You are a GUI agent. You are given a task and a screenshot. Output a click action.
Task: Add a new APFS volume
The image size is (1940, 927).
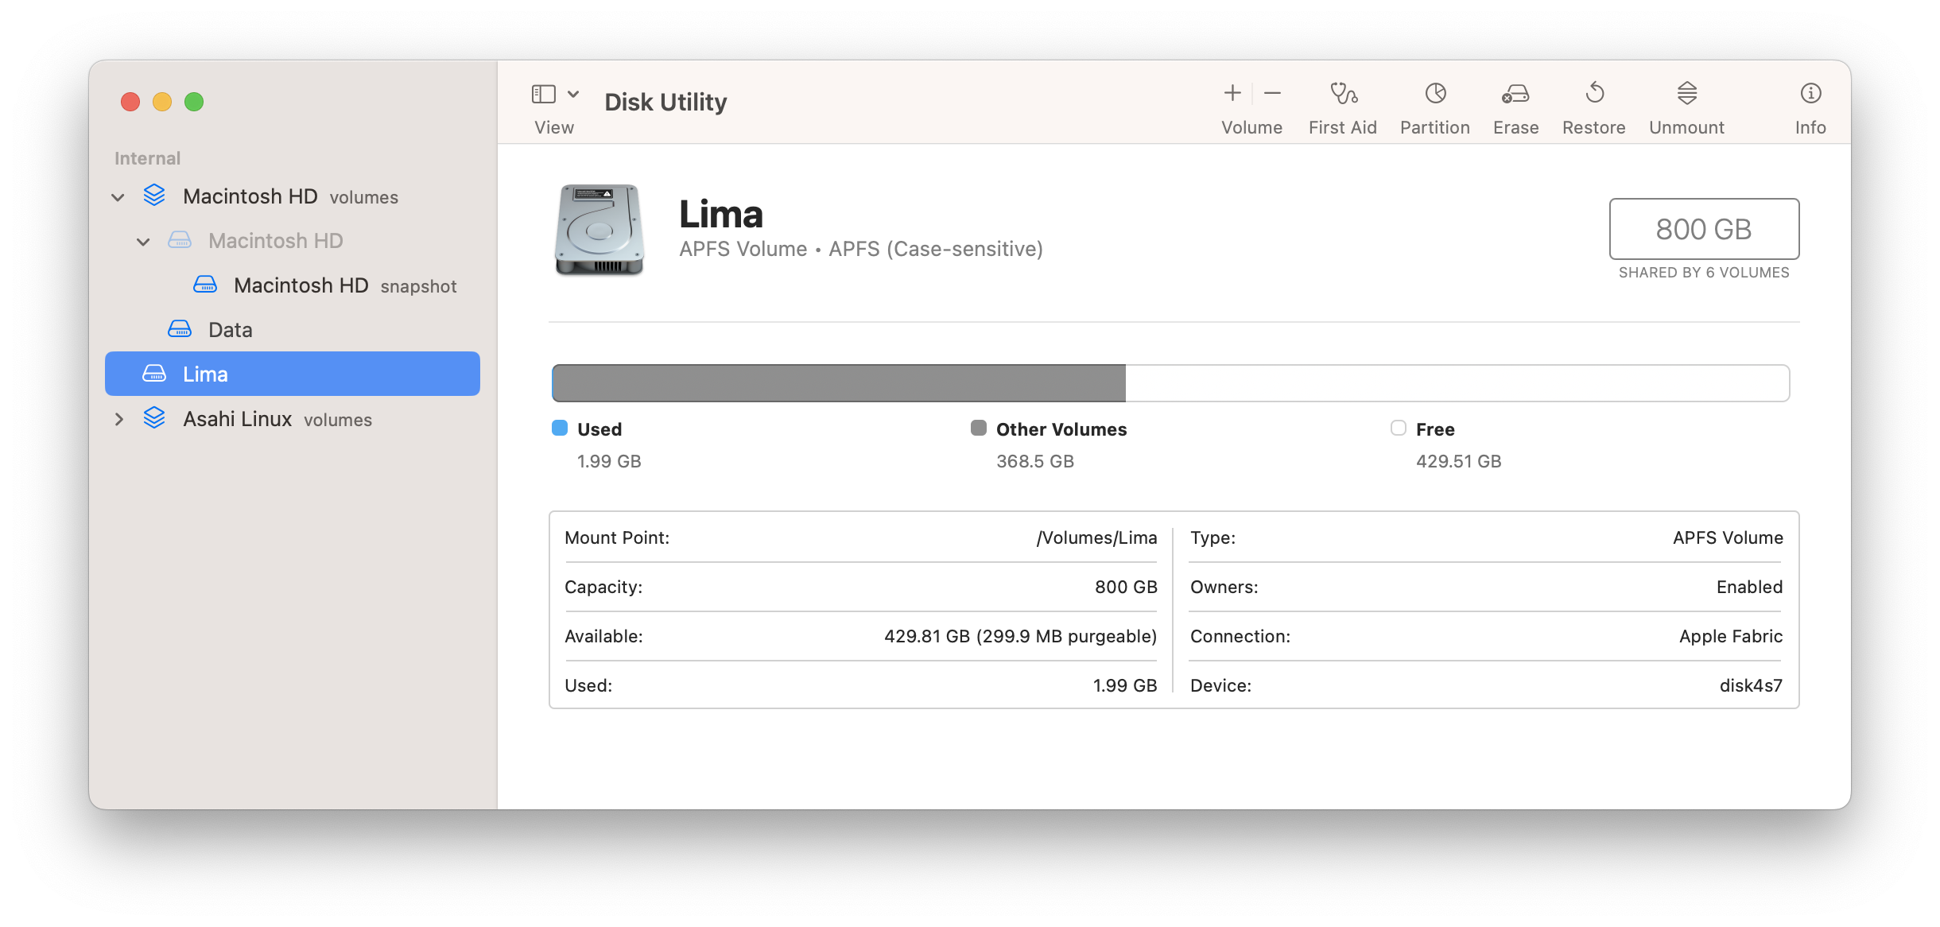1232,93
